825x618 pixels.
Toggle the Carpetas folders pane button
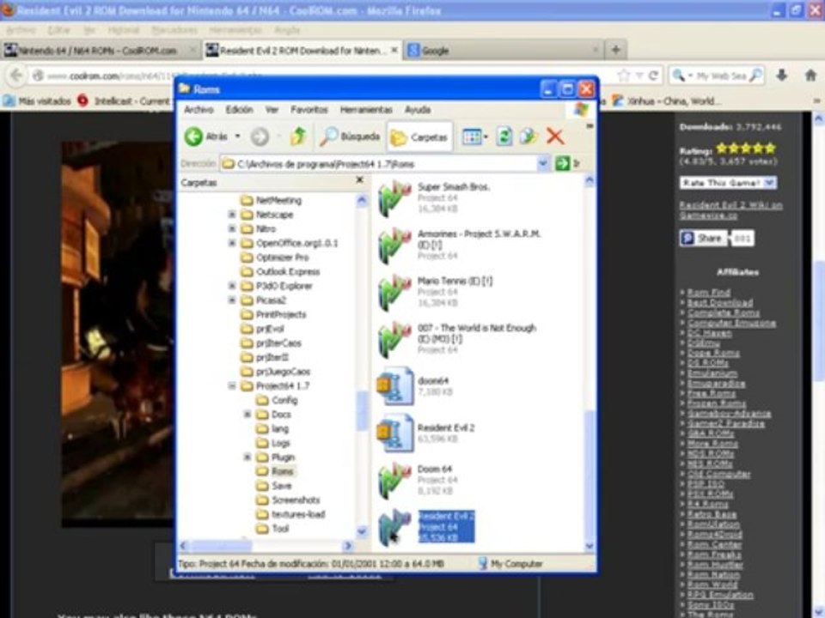pos(419,137)
